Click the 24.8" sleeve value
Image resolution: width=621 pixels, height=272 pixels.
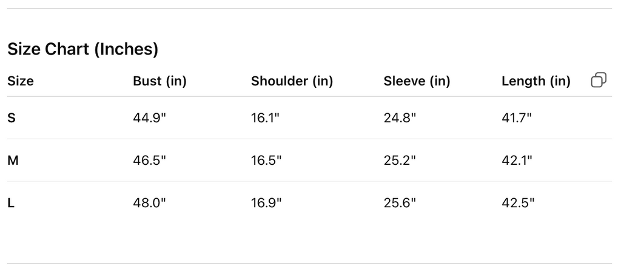click(400, 118)
